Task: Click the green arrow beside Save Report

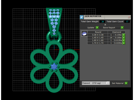Action: pos(122,27)
